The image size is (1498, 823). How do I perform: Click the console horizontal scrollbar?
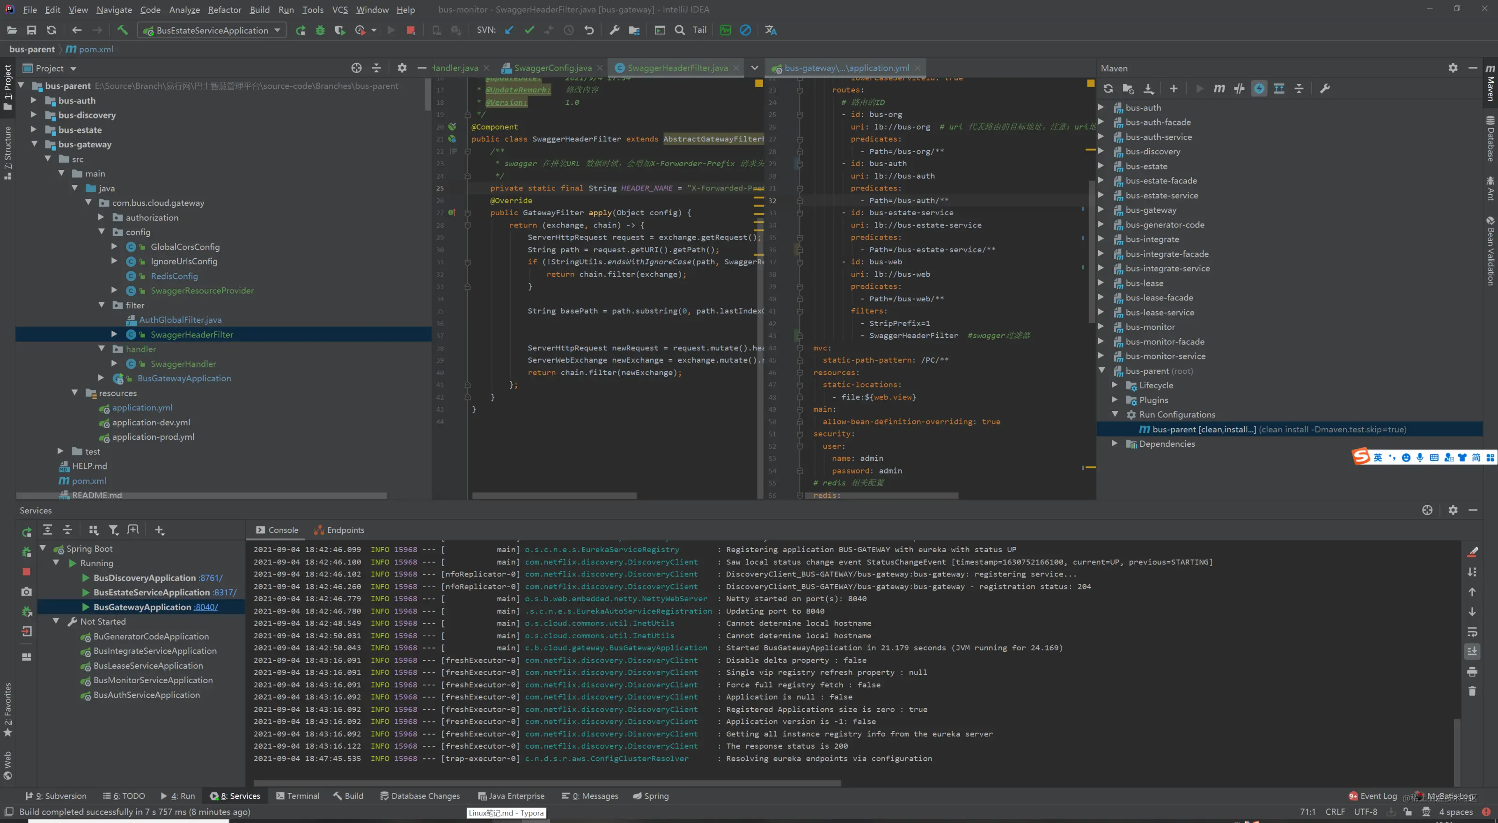(x=547, y=784)
